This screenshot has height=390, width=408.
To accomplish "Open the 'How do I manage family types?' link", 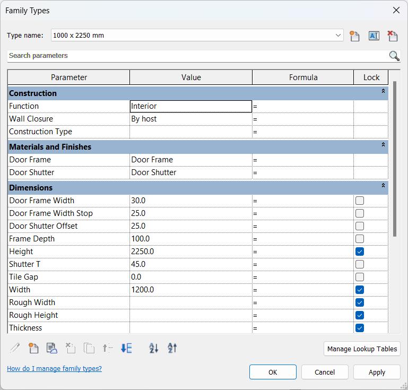I will tap(54, 369).
